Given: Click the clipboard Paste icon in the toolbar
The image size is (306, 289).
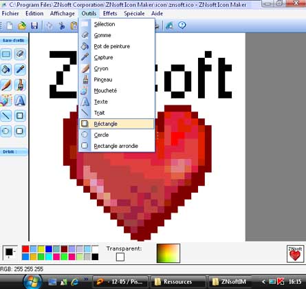Looking at the screenshot, I should point(74,25).
